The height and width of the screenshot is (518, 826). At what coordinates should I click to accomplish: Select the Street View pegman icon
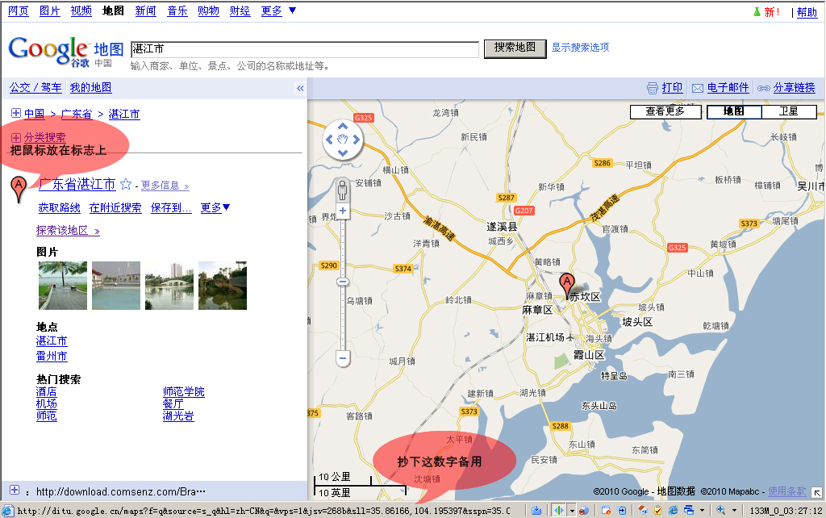pyautogui.click(x=343, y=190)
